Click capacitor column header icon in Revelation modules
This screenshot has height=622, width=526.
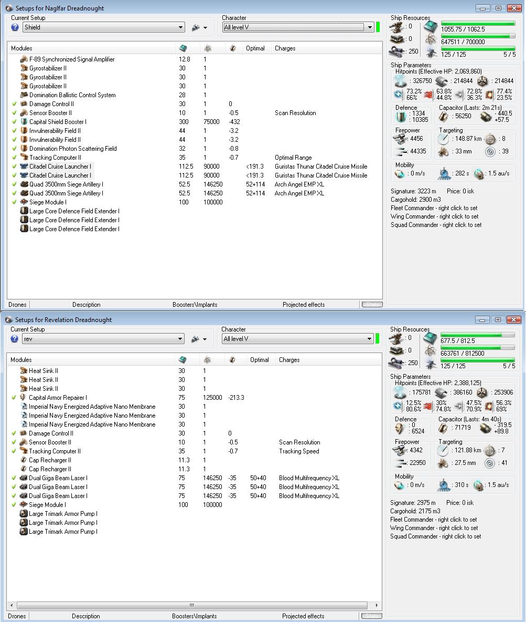[x=232, y=359]
